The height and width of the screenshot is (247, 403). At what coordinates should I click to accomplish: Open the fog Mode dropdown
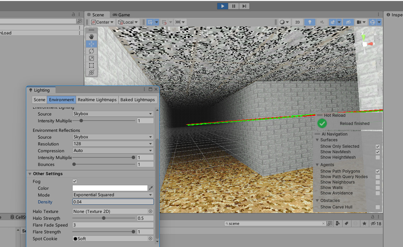coord(113,195)
